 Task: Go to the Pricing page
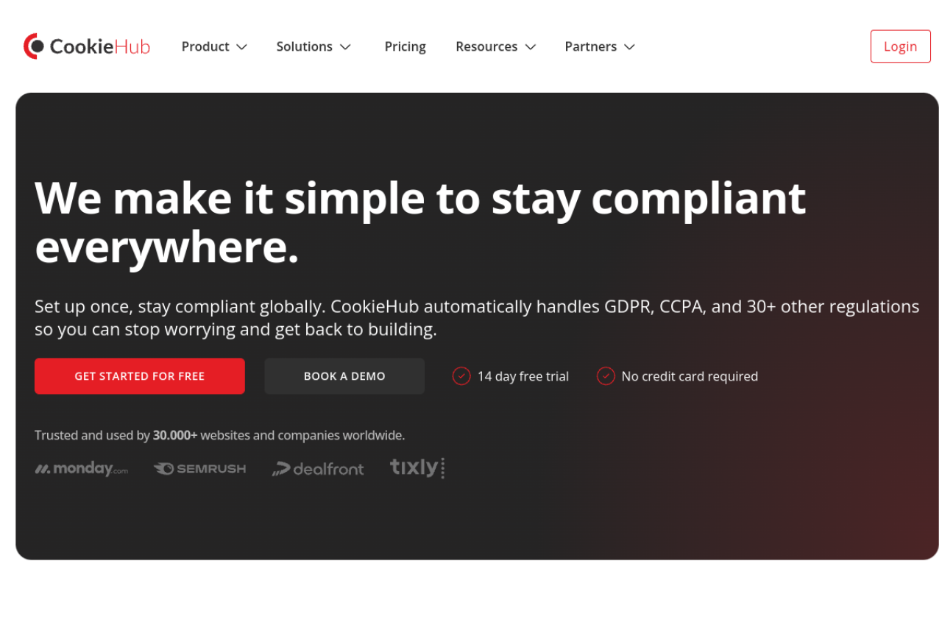coord(405,46)
